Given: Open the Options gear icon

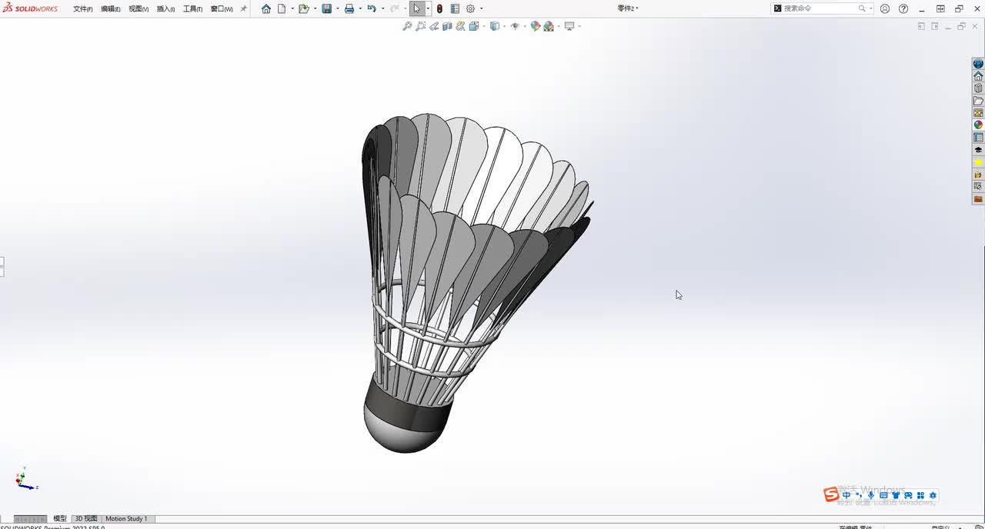Looking at the screenshot, I should coord(470,8).
